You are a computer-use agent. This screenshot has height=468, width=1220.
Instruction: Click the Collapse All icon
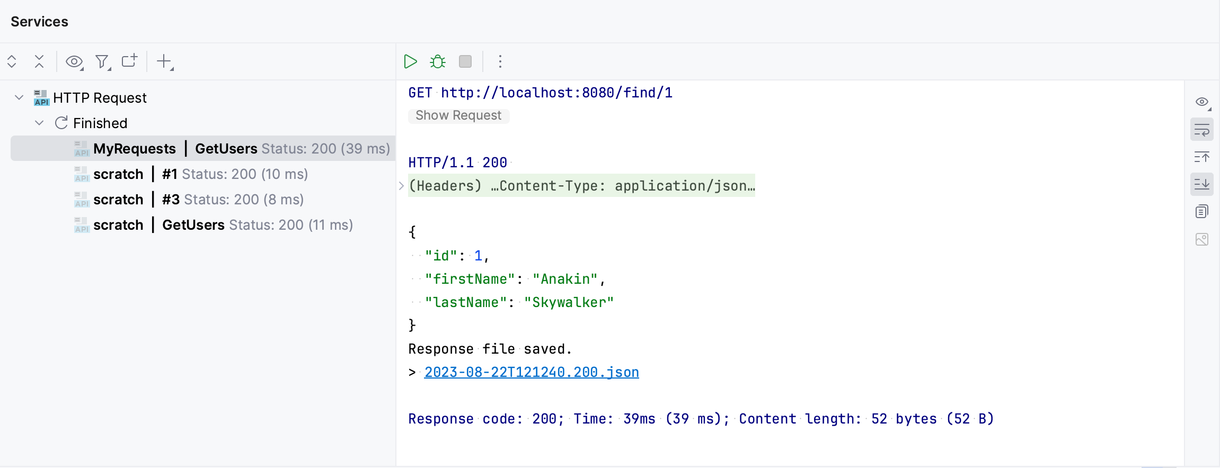(39, 61)
